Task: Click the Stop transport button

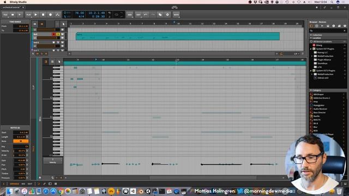Action: (x=43, y=15)
